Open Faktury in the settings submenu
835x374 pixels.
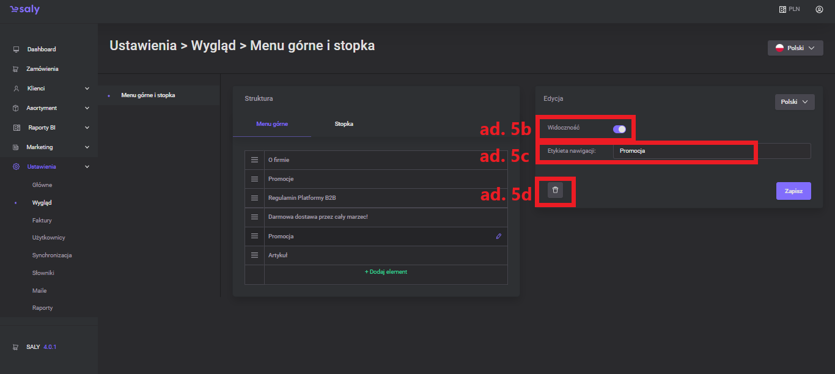click(x=42, y=220)
